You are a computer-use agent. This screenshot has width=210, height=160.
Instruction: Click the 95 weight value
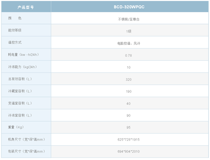pyautogui.click(x=128, y=128)
